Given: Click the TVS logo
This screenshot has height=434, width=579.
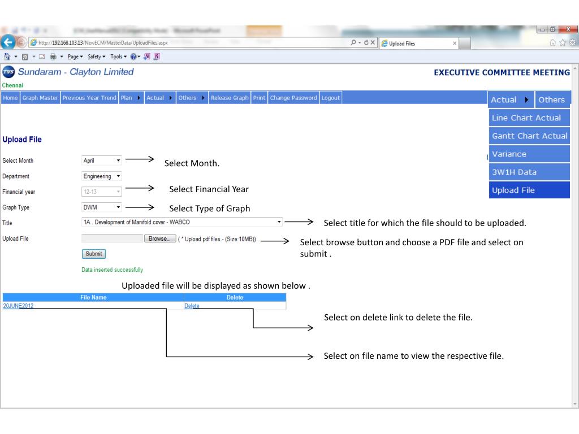Looking at the screenshot, I should (x=8, y=72).
